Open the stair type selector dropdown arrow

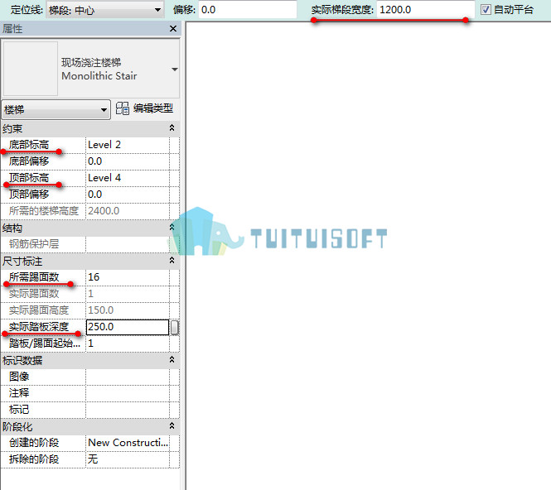coord(174,70)
